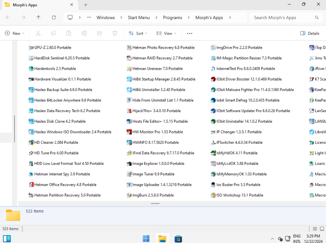Viewport: 326px width, 243px height.
Task: Select ImgDrive Pro 2.2.0 Portable icon
Action: coord(213,48)
